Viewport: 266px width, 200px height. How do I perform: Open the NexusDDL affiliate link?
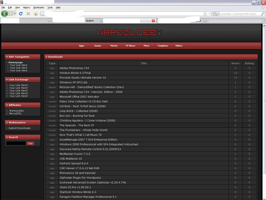(x=16, y=114)
